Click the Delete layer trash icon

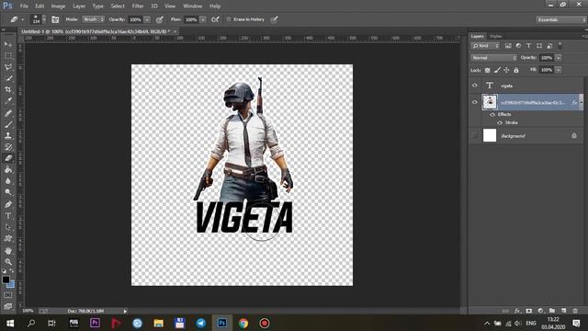[x=575, y=311]
